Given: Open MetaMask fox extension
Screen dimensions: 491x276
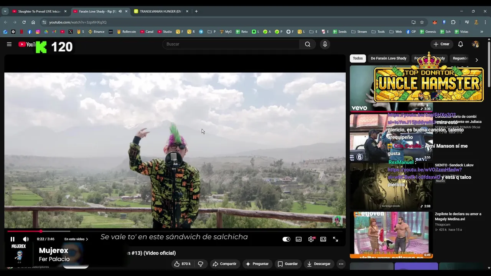Looking at the screenshot, I should point(435,22).
